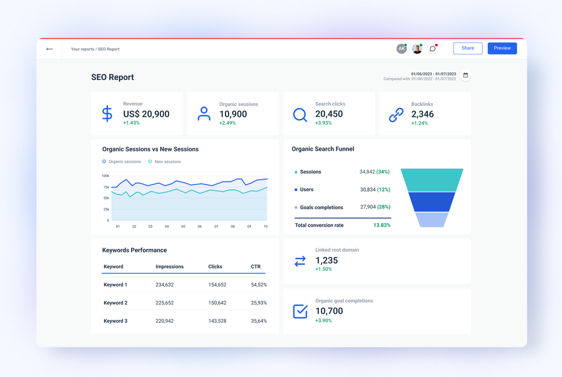Click the Sessions funnel legend label
This screenshot has width=562, height=377.
pyautogui.click(x=310, y=172)
